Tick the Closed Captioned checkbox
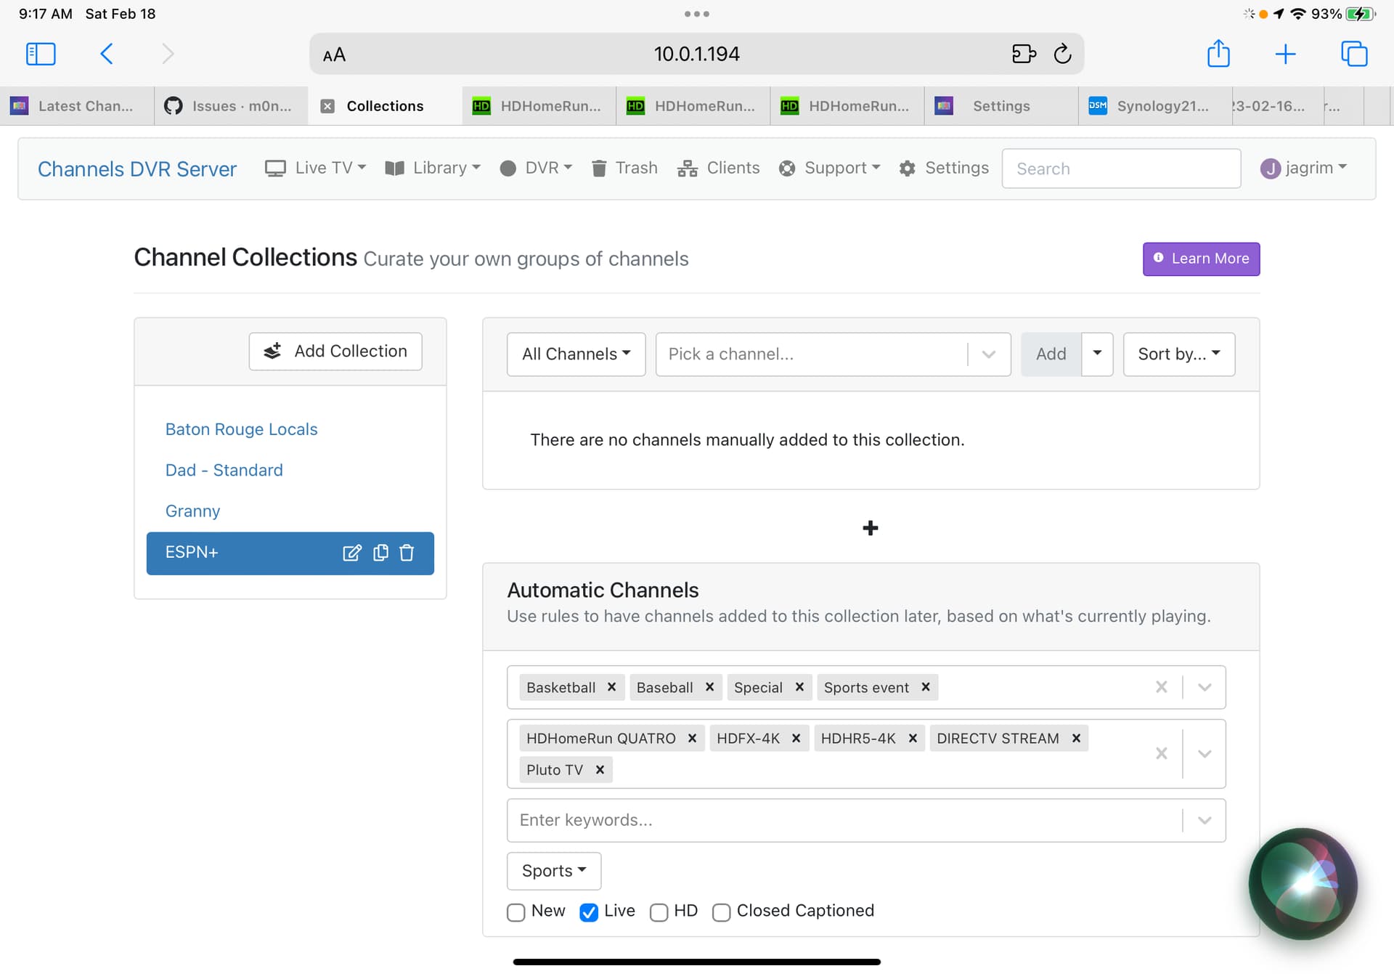The width and height of the screenshot is (1394, 974). (x=721, y=912)
